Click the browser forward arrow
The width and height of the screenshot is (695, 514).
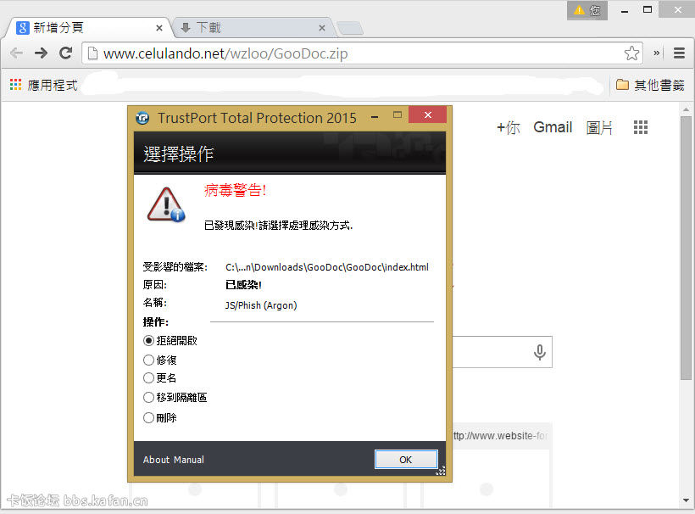(42, 53)
